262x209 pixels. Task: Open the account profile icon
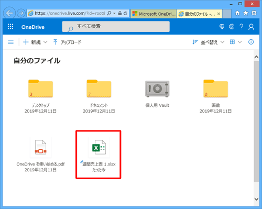251,27
